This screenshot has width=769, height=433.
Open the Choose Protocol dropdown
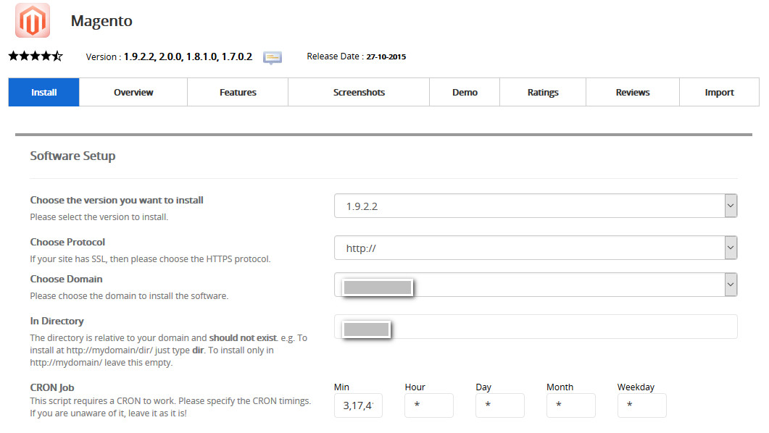[x=536, y=248]
